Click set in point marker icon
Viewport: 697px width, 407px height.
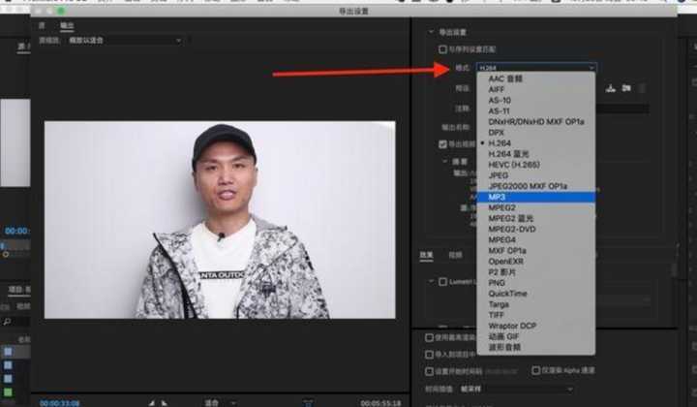pyautogui.click(x=152, y=403)
